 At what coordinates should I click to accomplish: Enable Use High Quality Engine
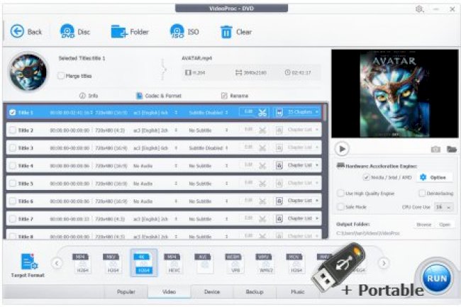coord(340,194)
